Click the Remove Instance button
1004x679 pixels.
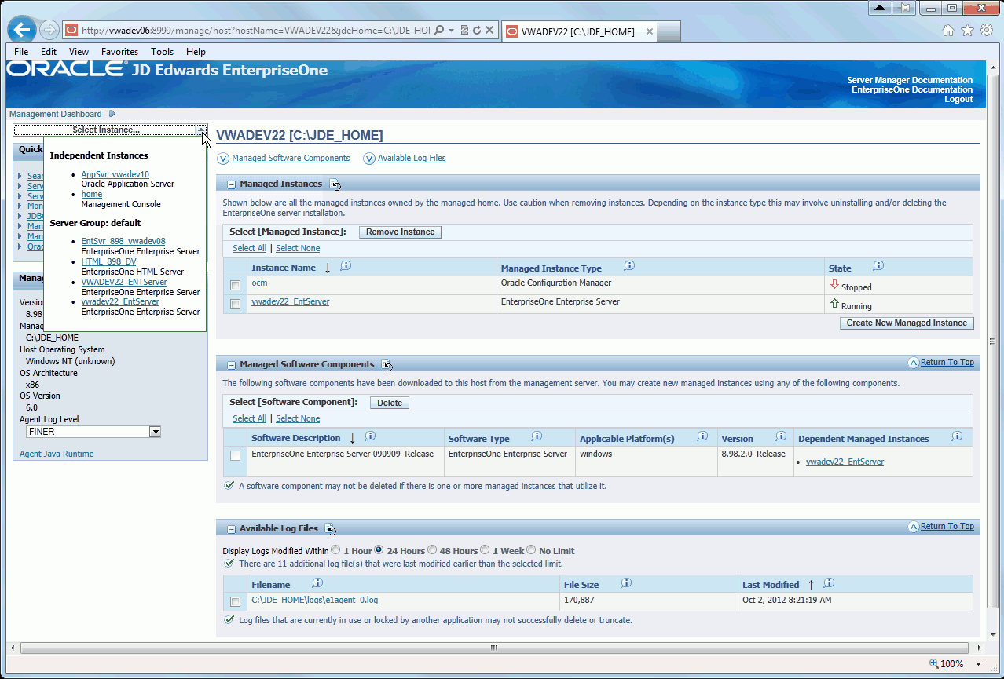[400, 232]
